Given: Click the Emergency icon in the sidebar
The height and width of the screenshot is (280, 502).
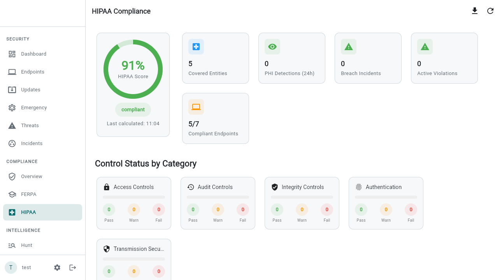Looking at the screenshot, I should coord(12,107).
